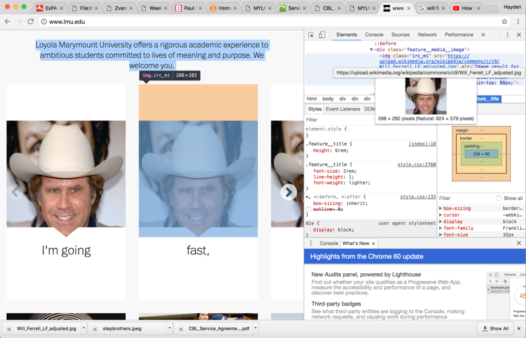Expand the cursor computed property
The width and height of the screenshot is (526, 338).
(440, 215)
